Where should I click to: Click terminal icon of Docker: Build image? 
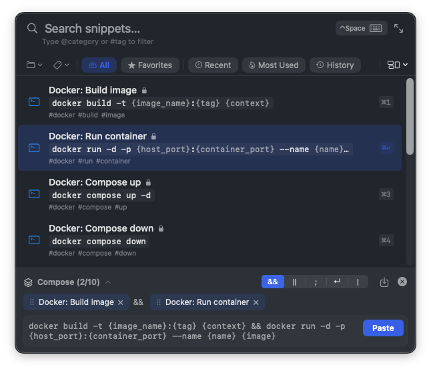[34, 102]
